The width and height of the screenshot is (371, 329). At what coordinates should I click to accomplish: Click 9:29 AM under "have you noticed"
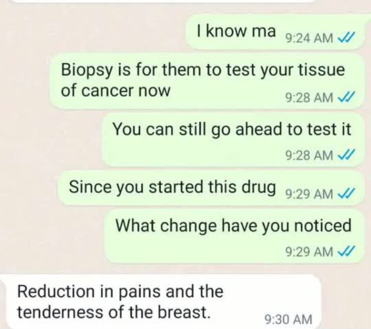click(309, 252)
